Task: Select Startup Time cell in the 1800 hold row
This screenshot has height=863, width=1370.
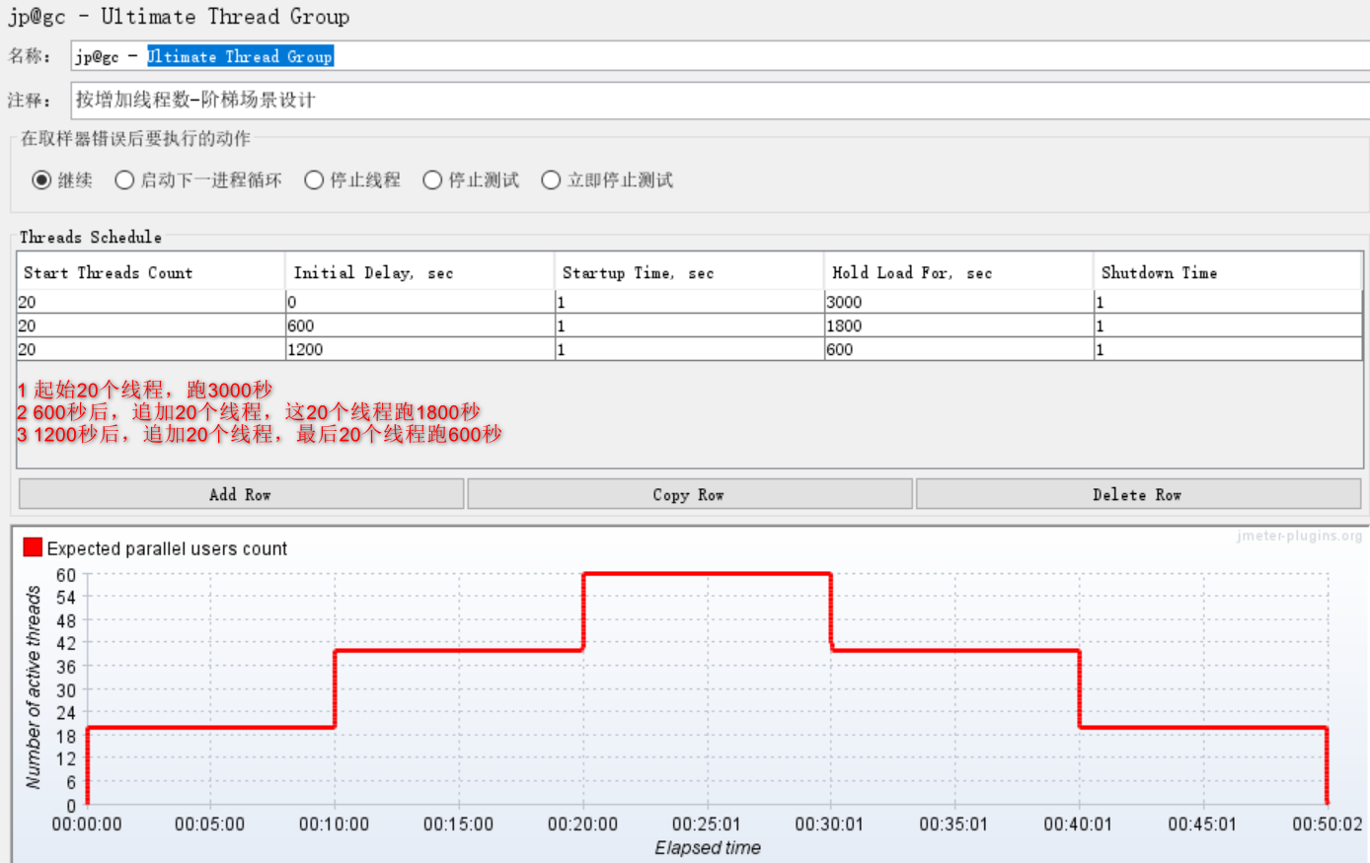Action: pyautogui.click(x=689, y=325)
